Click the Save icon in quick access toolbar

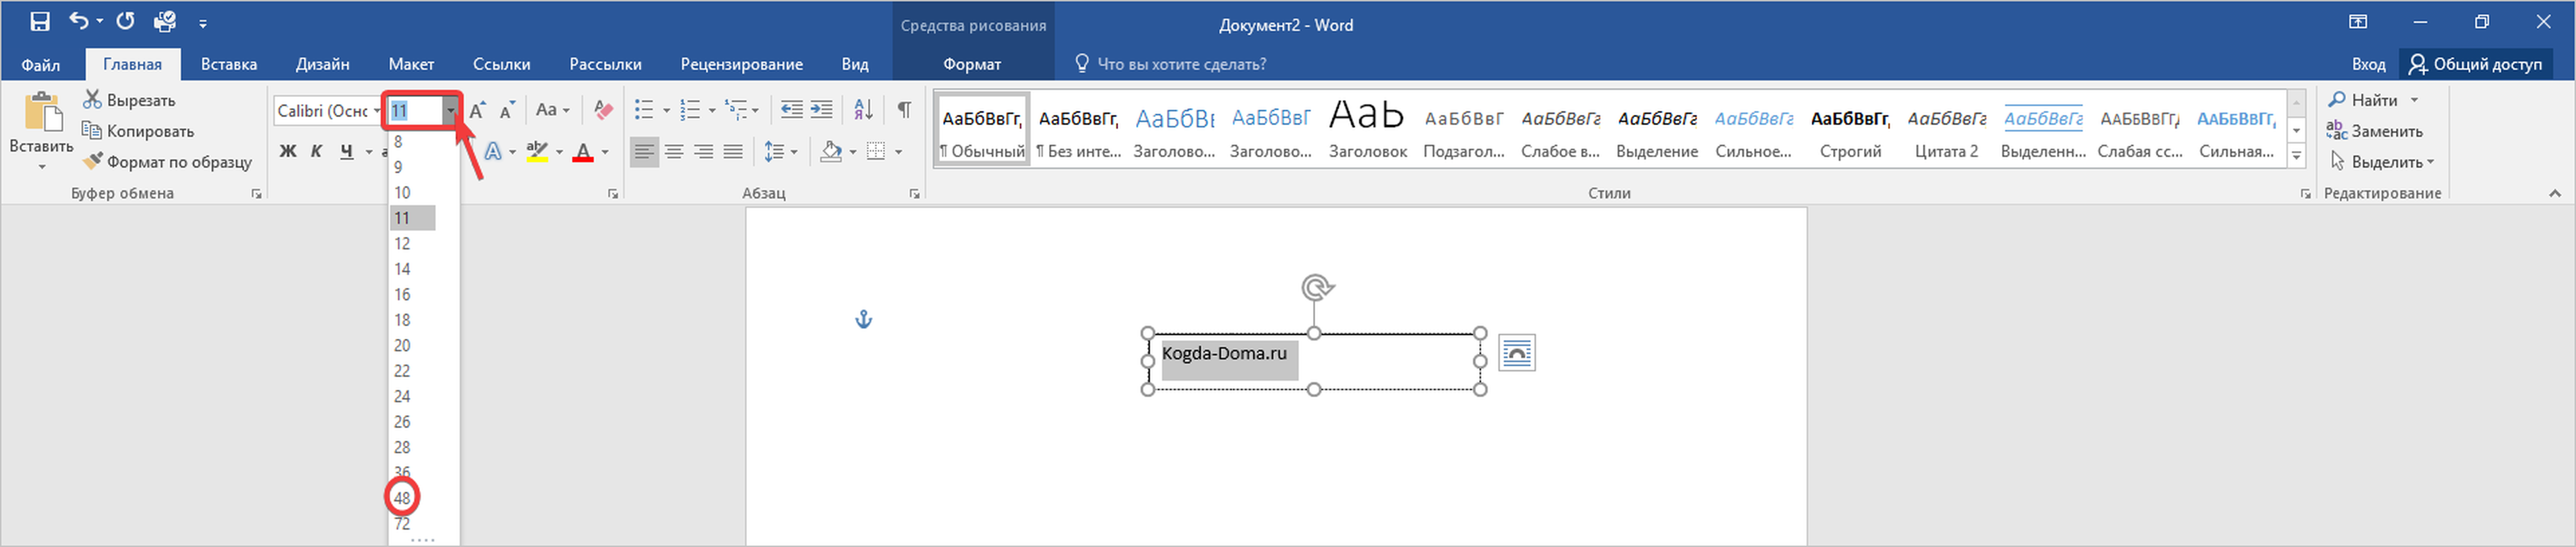tap(40, 21)
